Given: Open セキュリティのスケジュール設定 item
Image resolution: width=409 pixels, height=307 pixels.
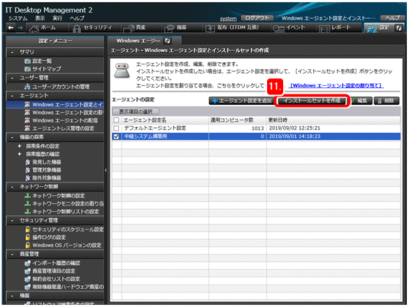Looking at the screenshot, I should tap(64, 229).
